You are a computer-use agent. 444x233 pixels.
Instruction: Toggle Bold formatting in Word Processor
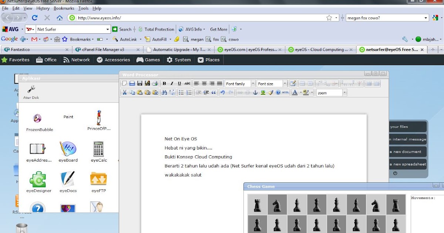164,84
